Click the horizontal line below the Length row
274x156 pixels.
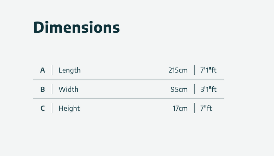pos(128,80)
